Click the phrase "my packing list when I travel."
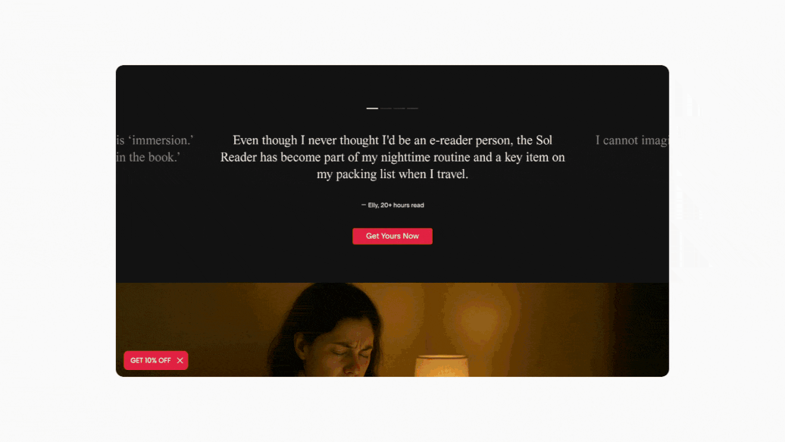Screen dimensions: 785x442 click(392, 174)
